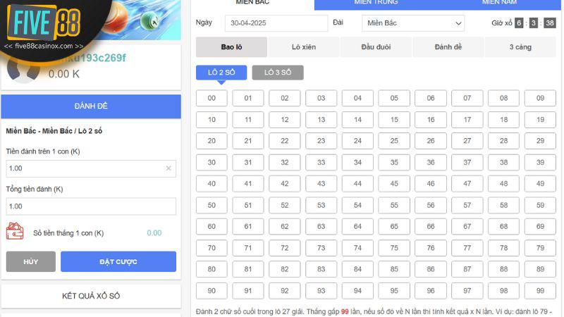564x317 pixels.
Task: Click the Hủy cancel button
Action: 30,261
